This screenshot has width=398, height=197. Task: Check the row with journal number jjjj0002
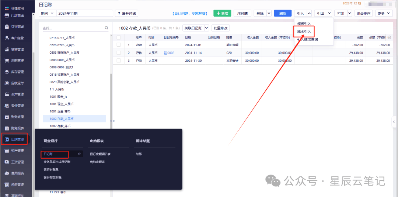(119, 53)
